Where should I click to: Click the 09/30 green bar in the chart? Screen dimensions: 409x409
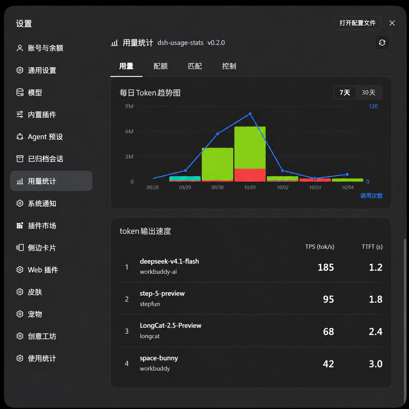tap(218, 164)
